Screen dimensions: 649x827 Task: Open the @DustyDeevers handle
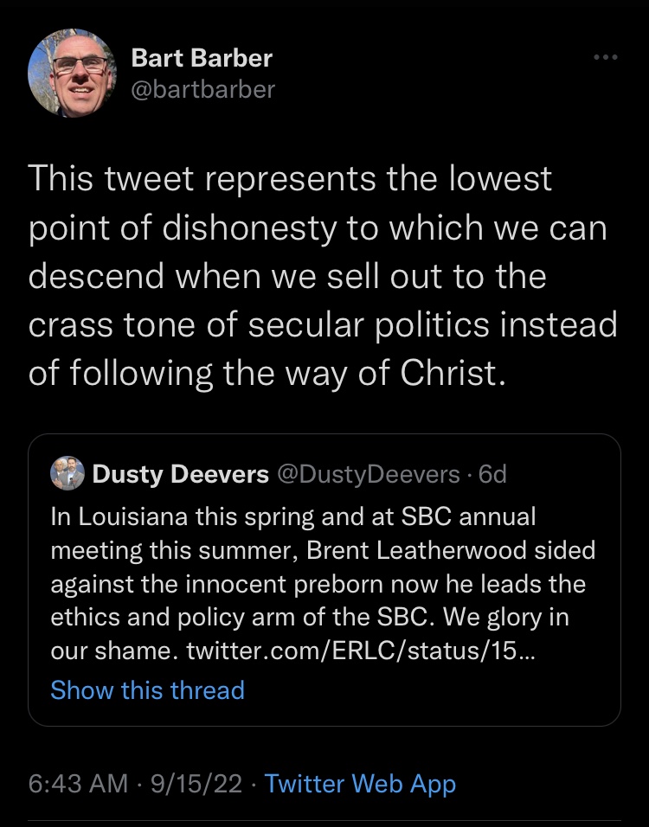coord(368,474)
